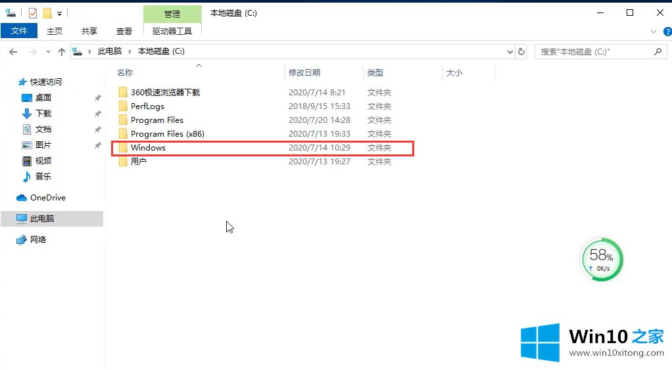Open the Help question mark icon
This screenshot has width=672, height=370.
pyautogui.click(x=667, y=32)
